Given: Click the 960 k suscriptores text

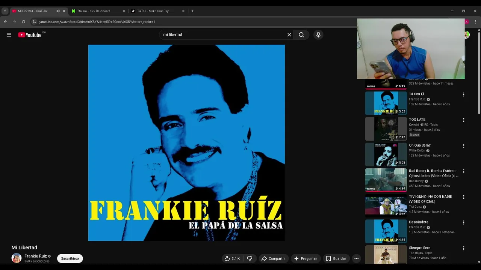Looking at the screenshot, I should pos(37,261).
